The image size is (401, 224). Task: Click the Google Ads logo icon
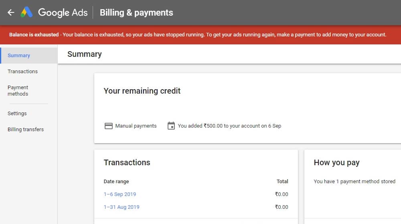[x=26, y=12]
